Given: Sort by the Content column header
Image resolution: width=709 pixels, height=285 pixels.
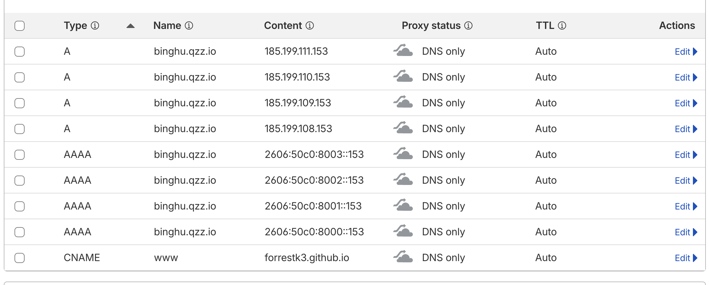Looking at the screenshot, I should click(283, 25).
